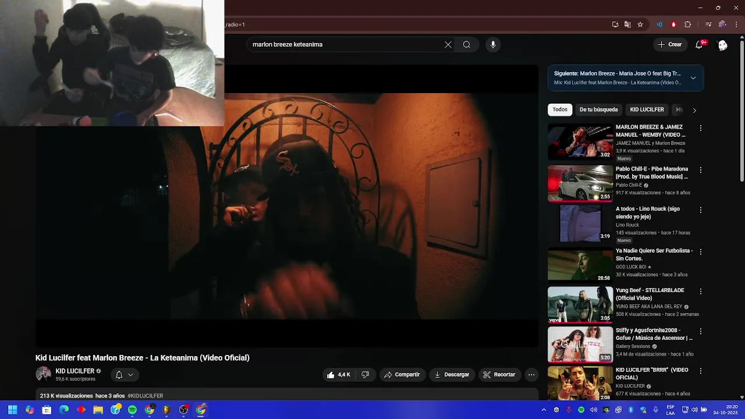745x419 pixels.
Task: Open Bluetooth icon in system tray
Action: pyautogui.click(x=630, y=410)
